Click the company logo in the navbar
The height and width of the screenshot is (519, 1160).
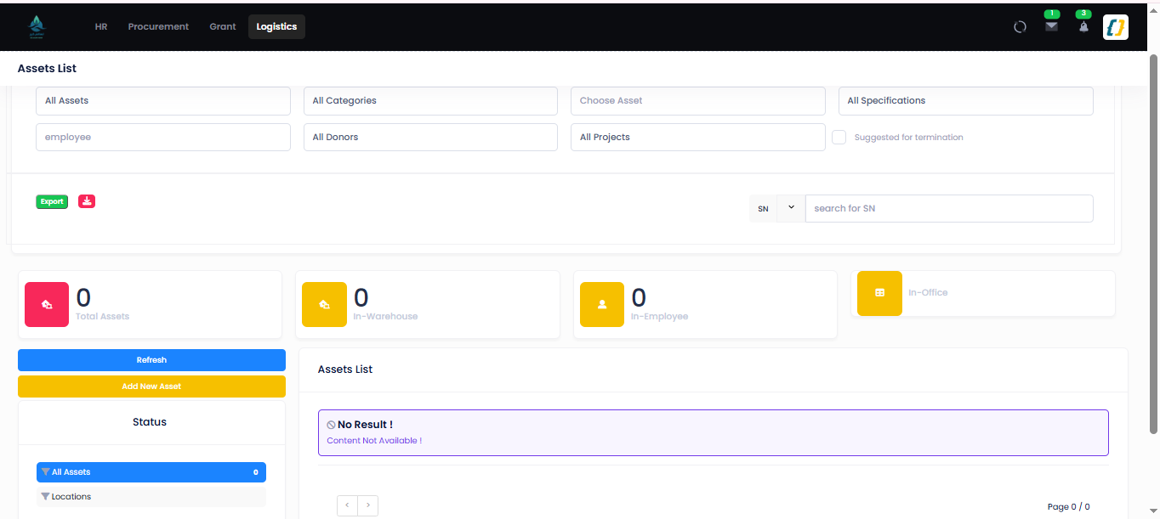(x=37, y=27)
